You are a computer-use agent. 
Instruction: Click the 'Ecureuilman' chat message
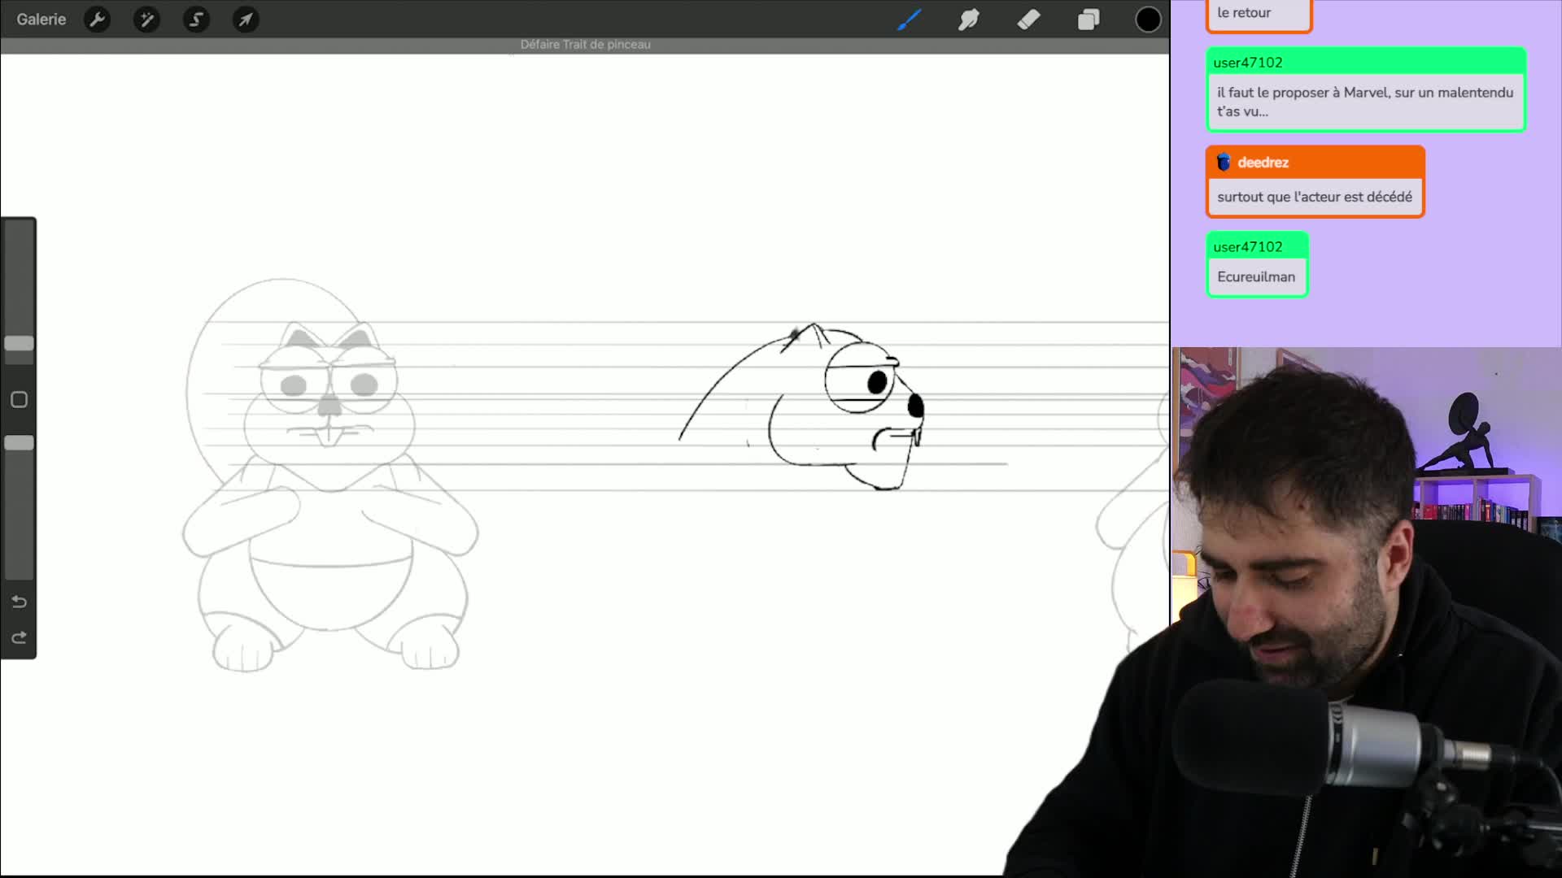[x=1255, y=277]
